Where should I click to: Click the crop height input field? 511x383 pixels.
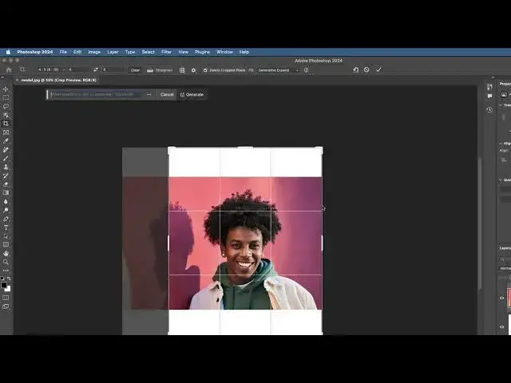tap(113, 69)
